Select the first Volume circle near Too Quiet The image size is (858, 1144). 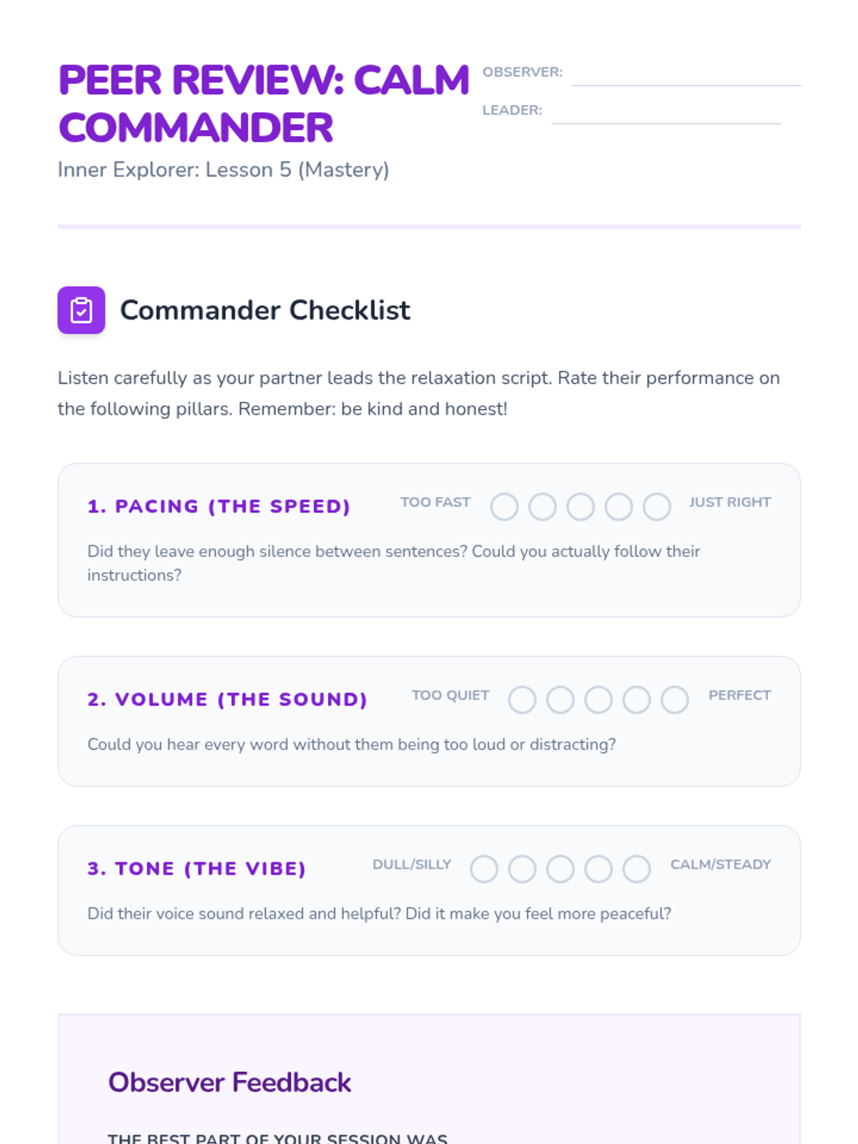coord(522,700)
